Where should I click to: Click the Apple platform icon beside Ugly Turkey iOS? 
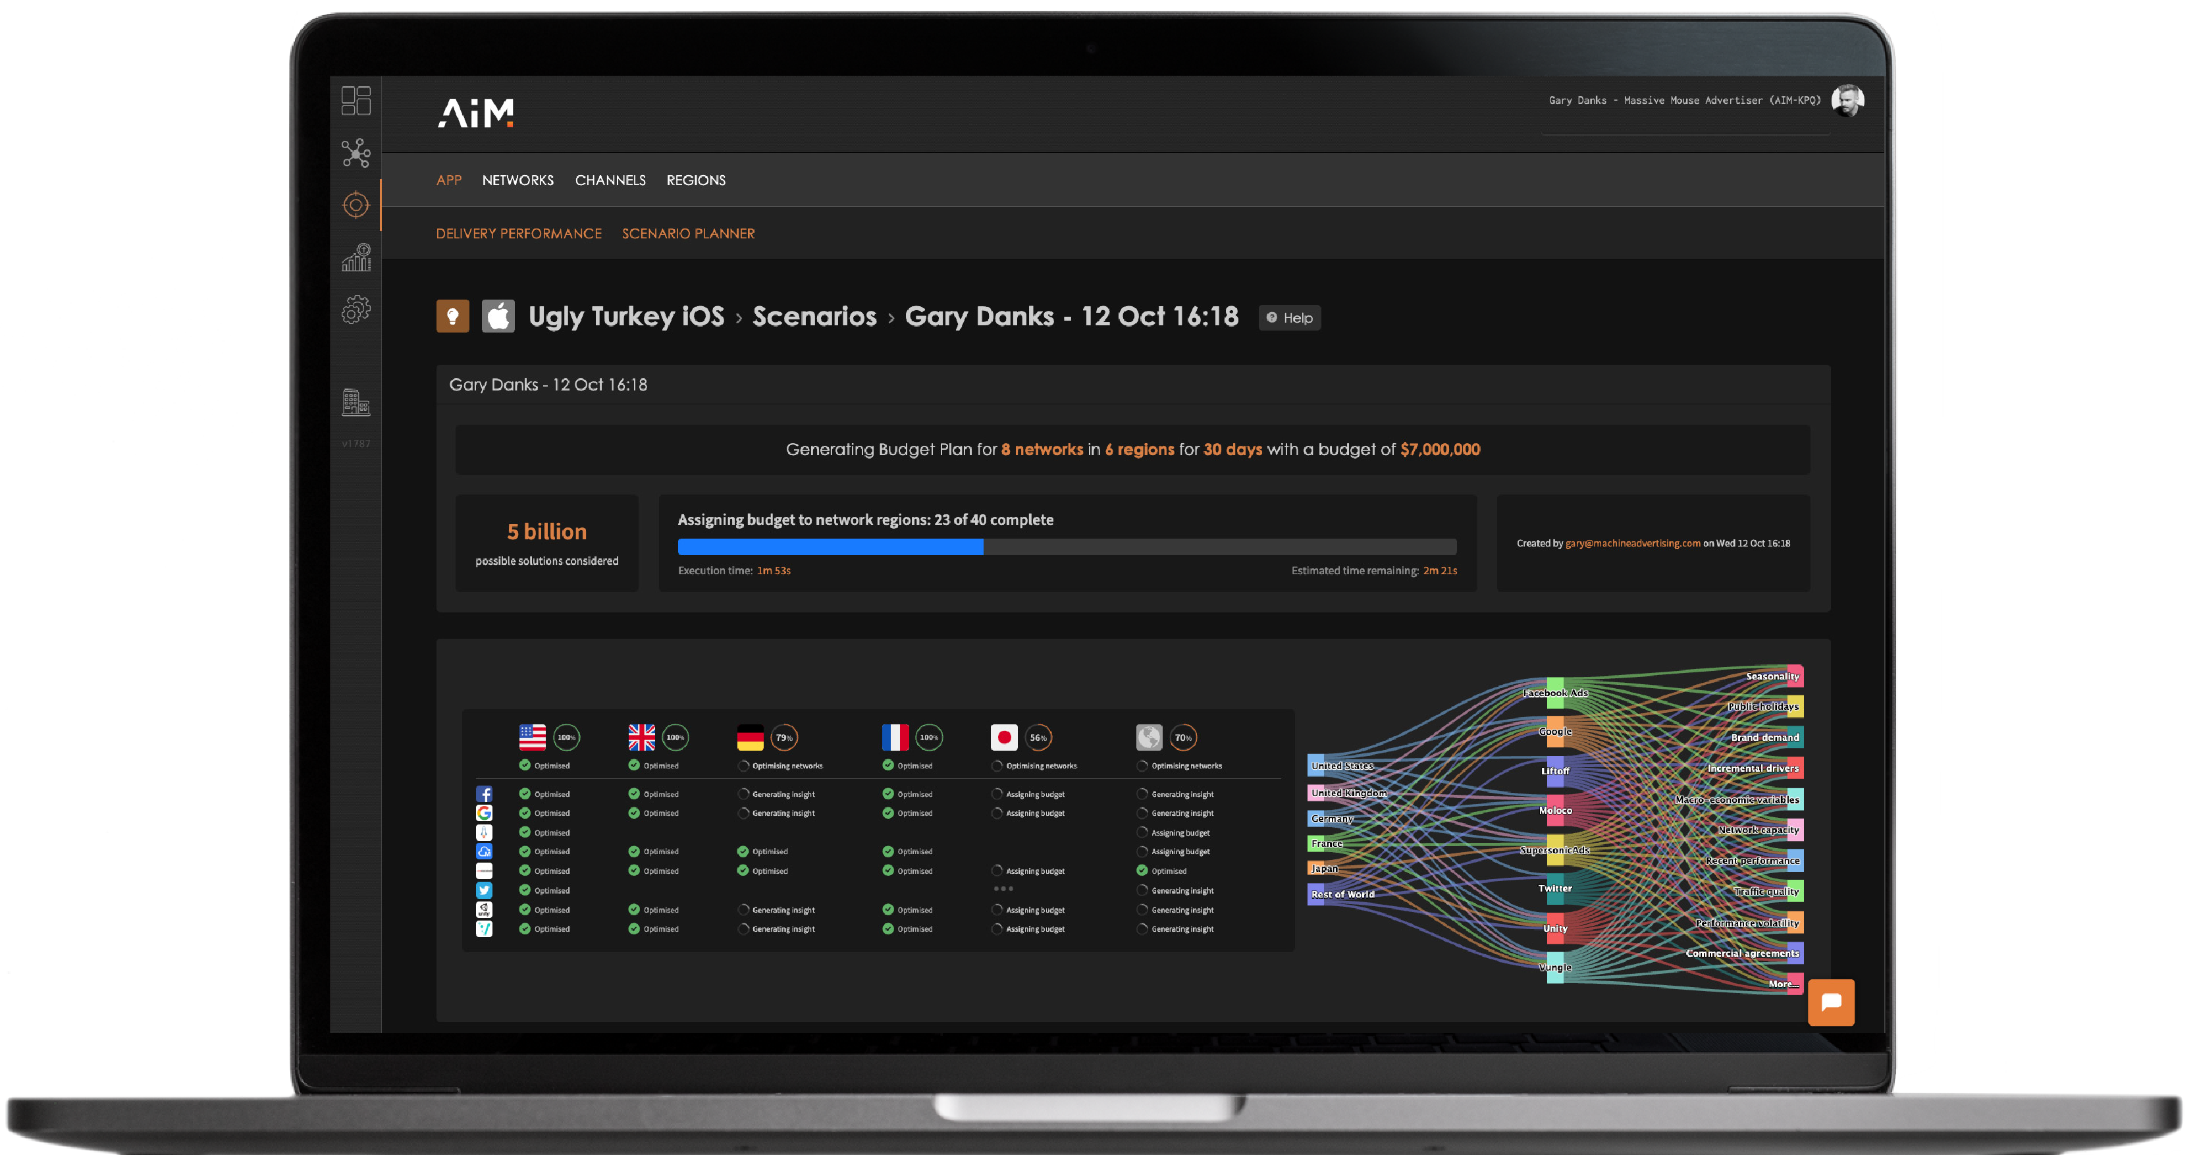(498, 316)
